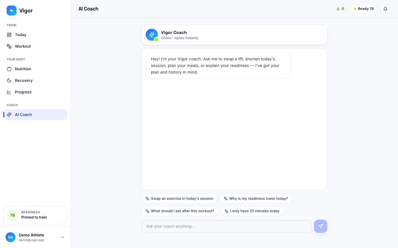This screenshot has width=398, height=248.
Task: Click the 78 readiness score badge
Action: click(12, 215)
